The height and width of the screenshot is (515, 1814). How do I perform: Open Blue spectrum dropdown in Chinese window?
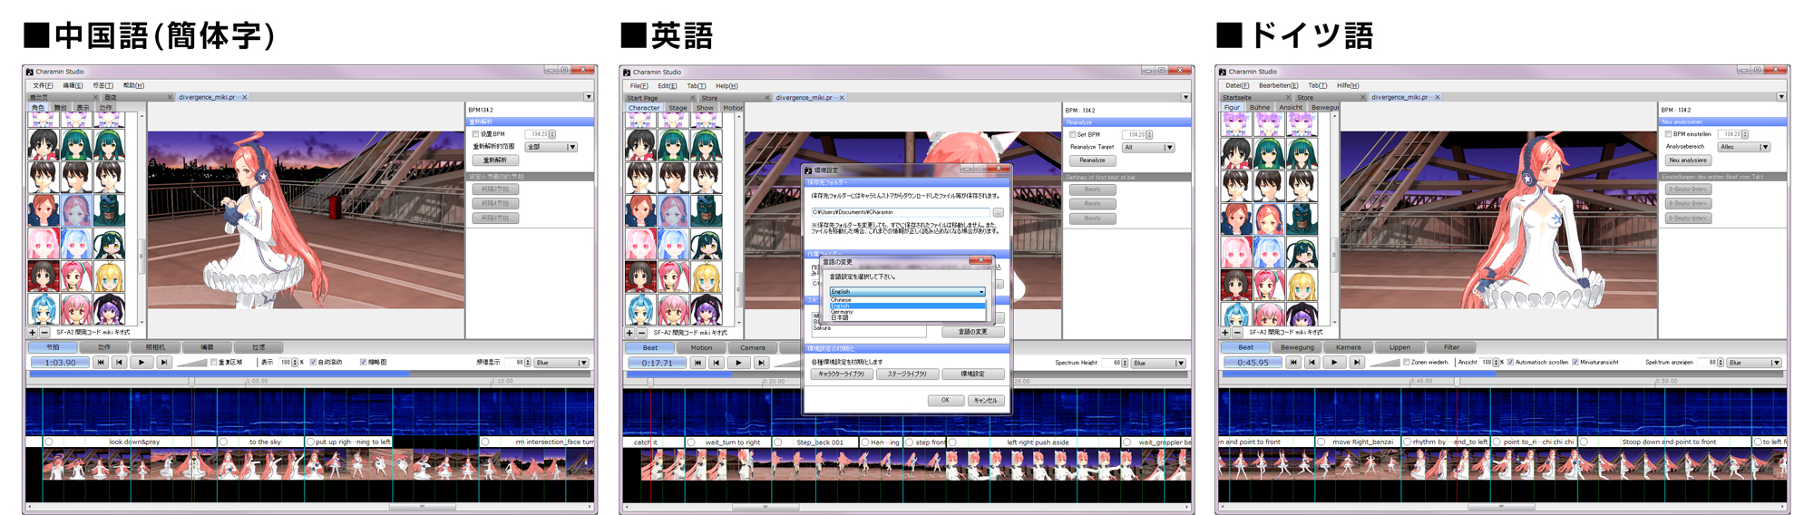click(x=561, y=363)
